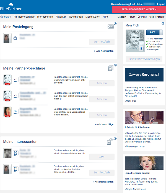Screen dimensions: 166x193
Task: Open the Übersicht navigation item
Action: coord(6,17)
